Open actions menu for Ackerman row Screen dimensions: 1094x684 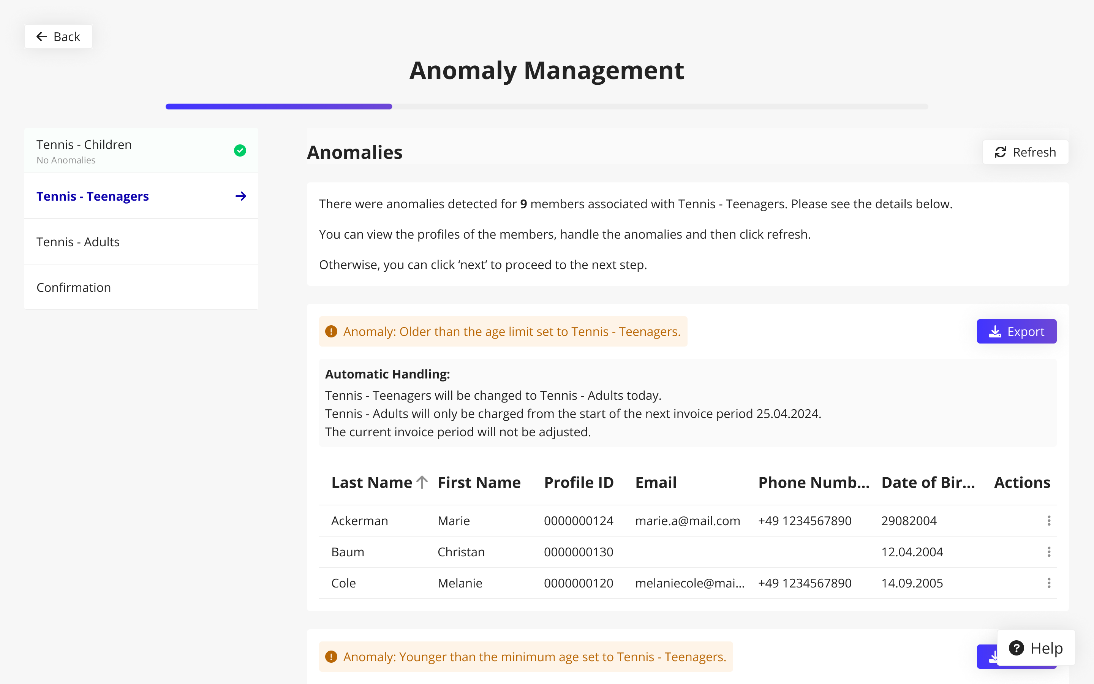point(1049,521)
